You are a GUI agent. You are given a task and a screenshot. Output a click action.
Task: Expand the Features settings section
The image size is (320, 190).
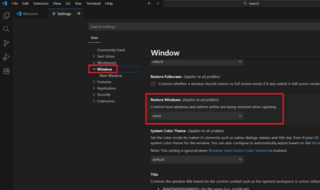[104, 82]
